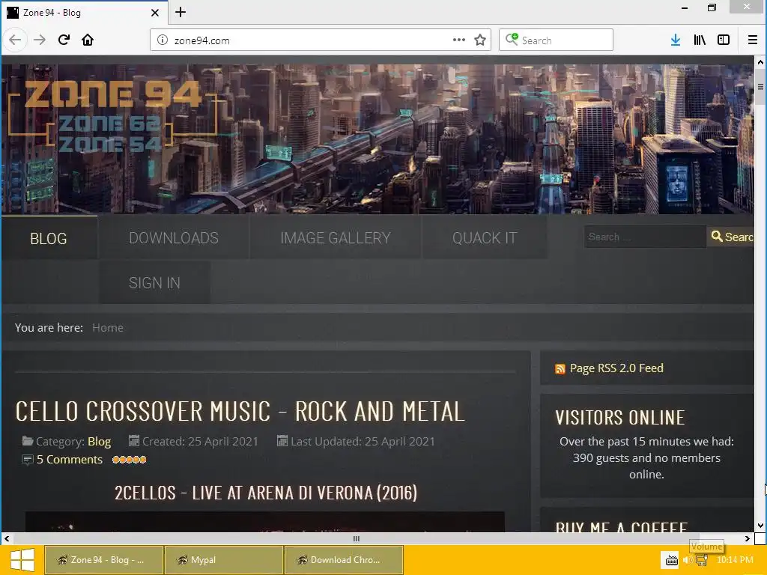Image resolution: width=767 pixels, height=575 pixels.
Task: Click the 390 guests and no members text
Action: coord(646,458)
